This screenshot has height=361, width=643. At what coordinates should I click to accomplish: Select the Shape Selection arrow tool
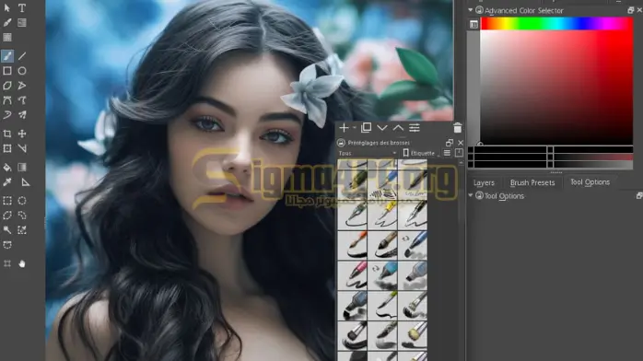point(7,7)
